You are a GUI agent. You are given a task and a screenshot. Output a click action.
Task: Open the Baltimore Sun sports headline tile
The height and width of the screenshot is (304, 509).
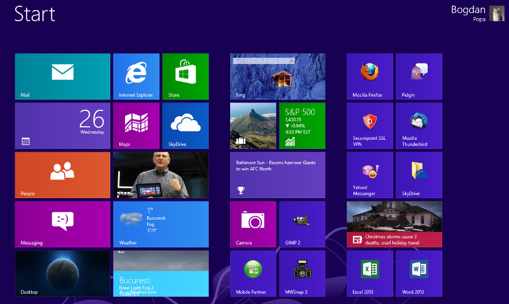coord(278,175)
